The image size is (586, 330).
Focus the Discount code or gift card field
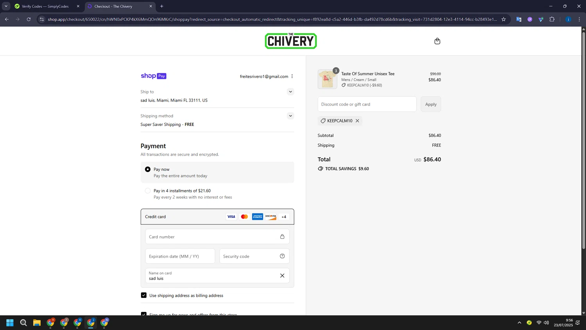[x=367, y=104]
